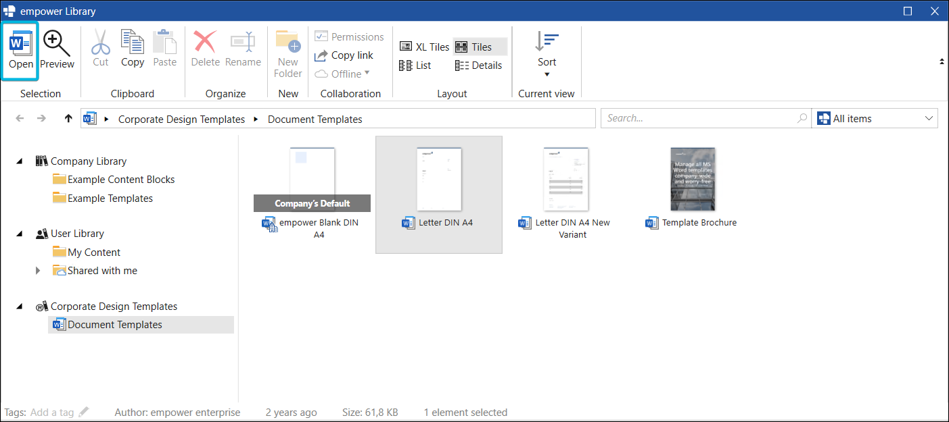Click Document Templates in breadcrumb
The image size is (949, 422).
(x=315, y=119)
